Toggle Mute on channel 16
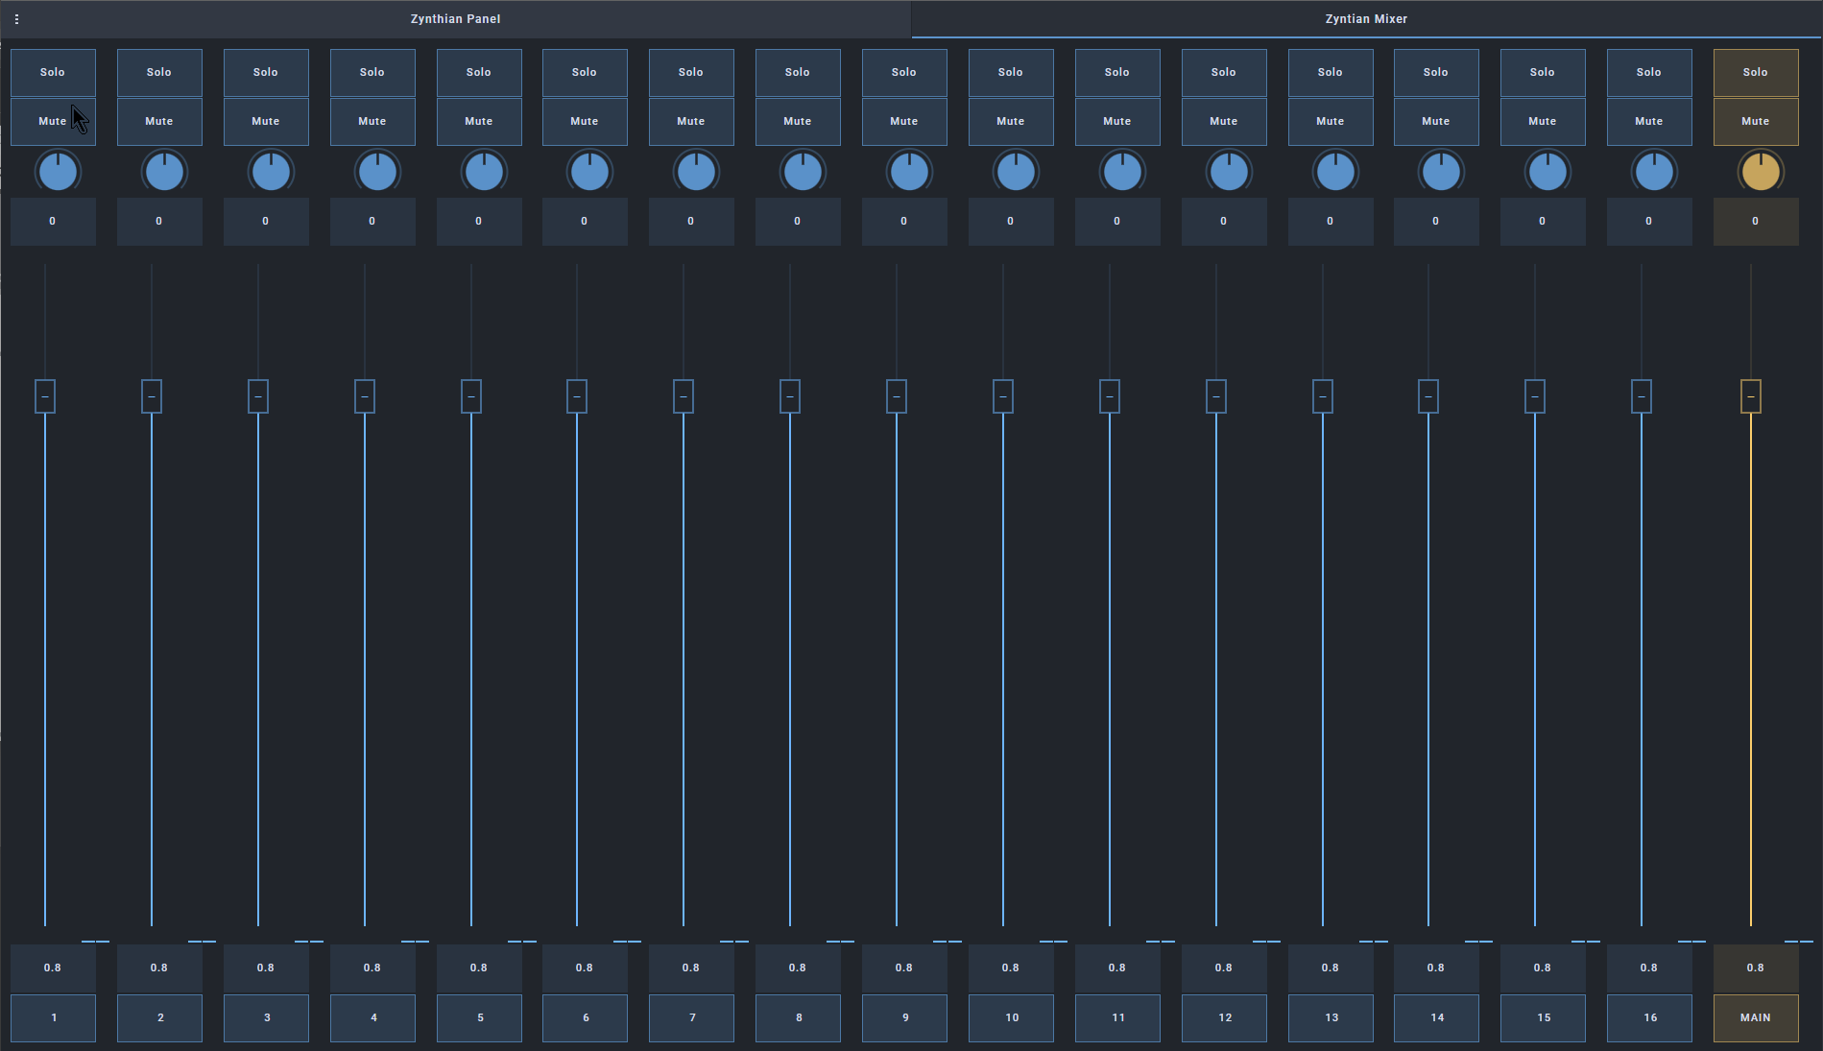 [1649, 122]
